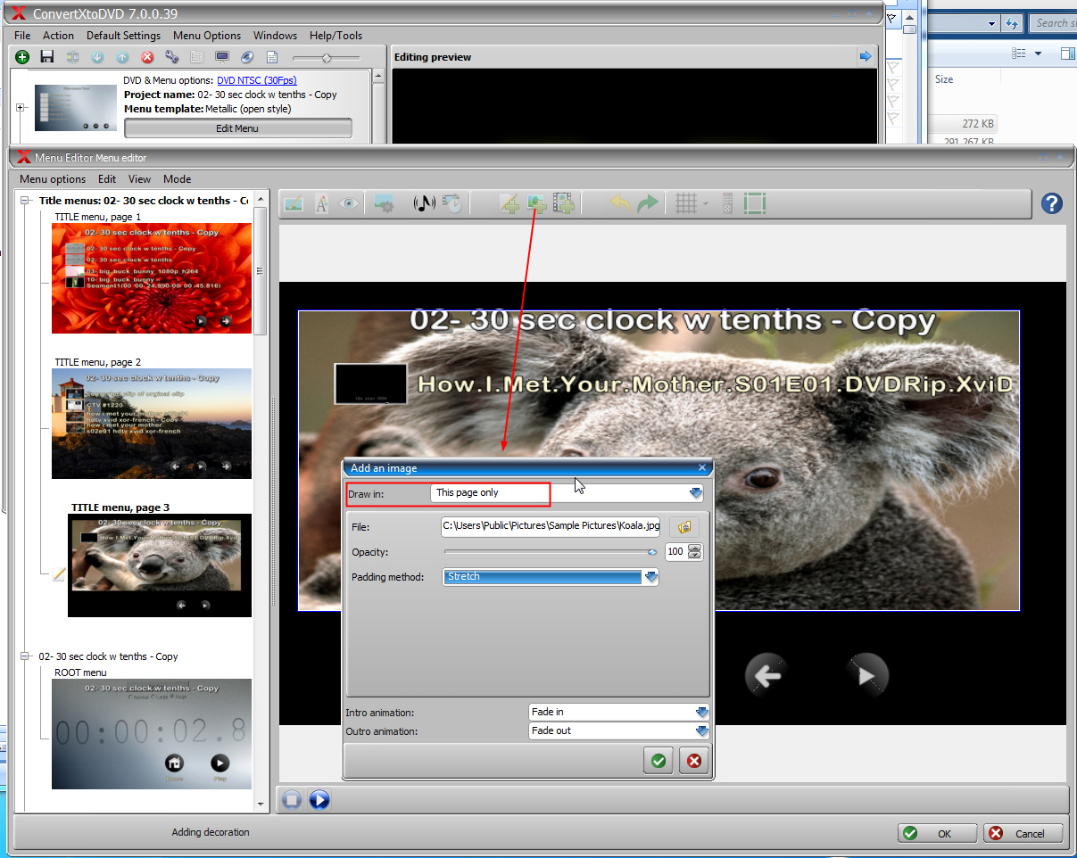Click the blue arrow next to Editing preview
Screen dimensions: 1077x858
(865, 57)
